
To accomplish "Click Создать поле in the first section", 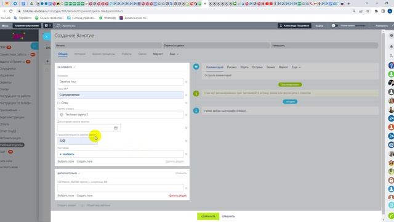I will (85, 162).
